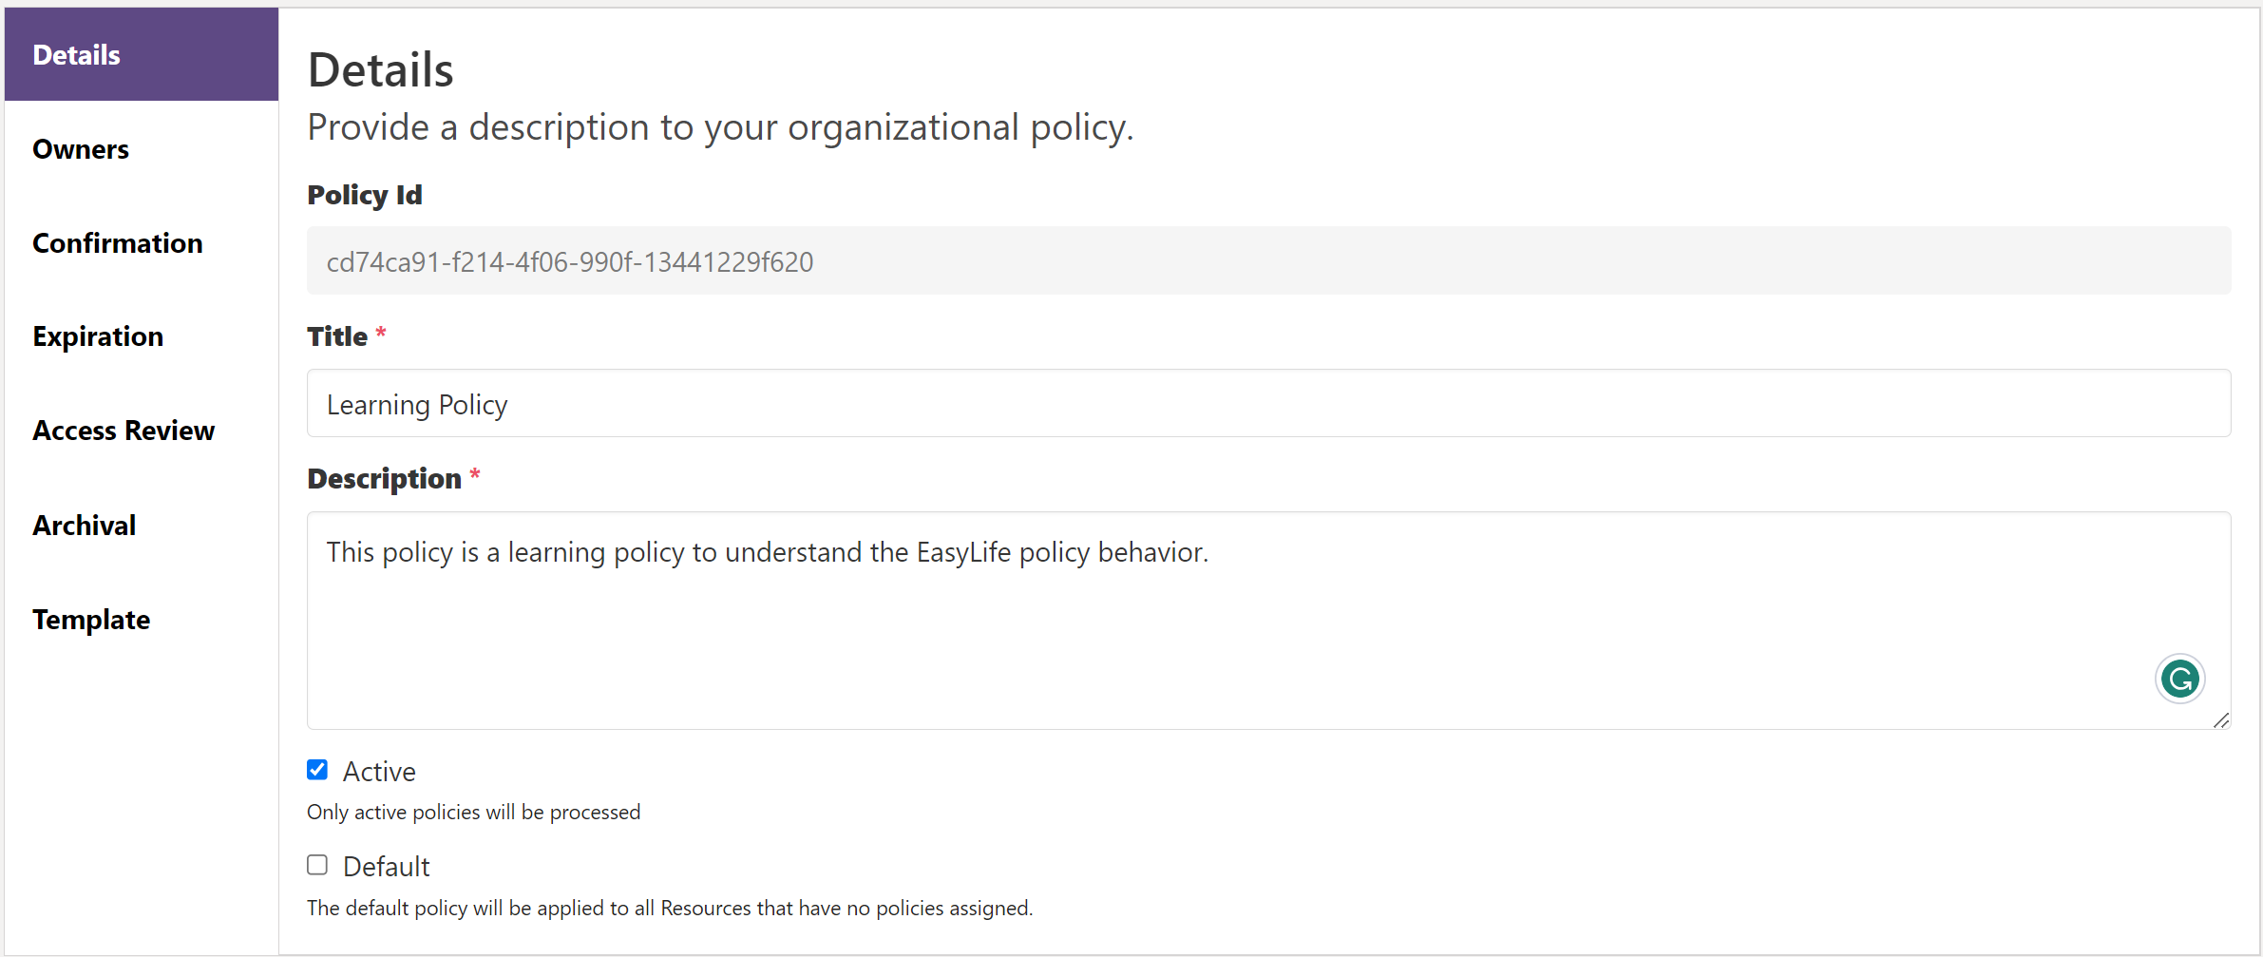The image size is (2263, 958).
Task: Select the Template section
Action: click(x=90, y=619)
